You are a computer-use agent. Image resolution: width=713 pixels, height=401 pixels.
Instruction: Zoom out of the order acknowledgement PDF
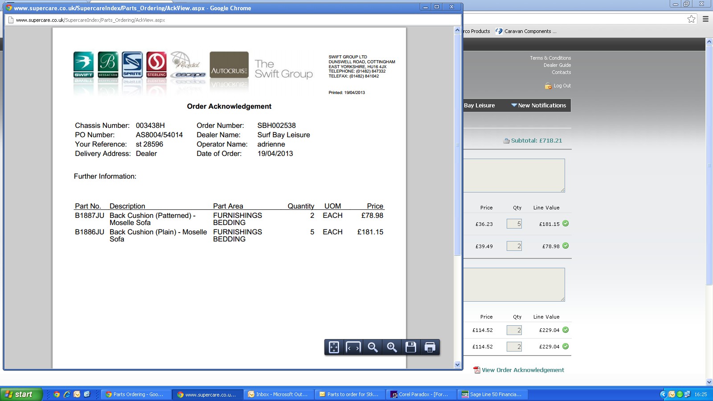373,347
